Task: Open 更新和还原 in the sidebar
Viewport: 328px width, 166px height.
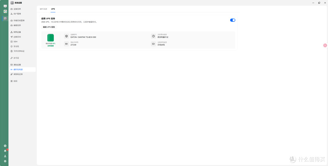Action: [x=22, y=74]
